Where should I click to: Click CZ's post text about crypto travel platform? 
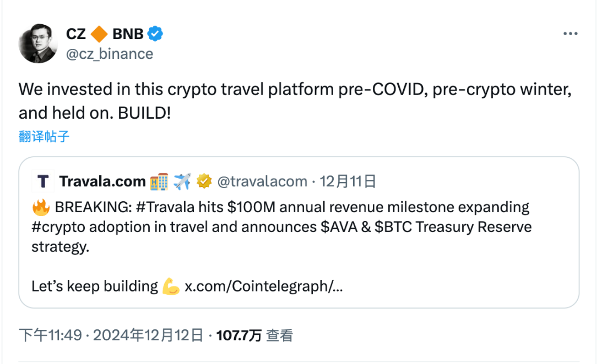click(x=295, y=101)
